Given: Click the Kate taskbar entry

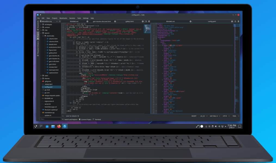Looking at the screenshot, I should pos(65,126).
